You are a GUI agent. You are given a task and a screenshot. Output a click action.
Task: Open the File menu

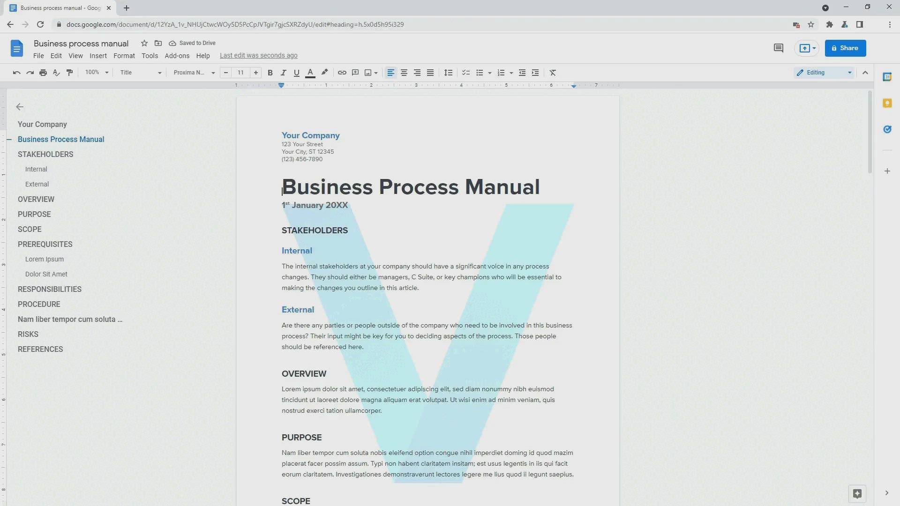click(38, 56)
